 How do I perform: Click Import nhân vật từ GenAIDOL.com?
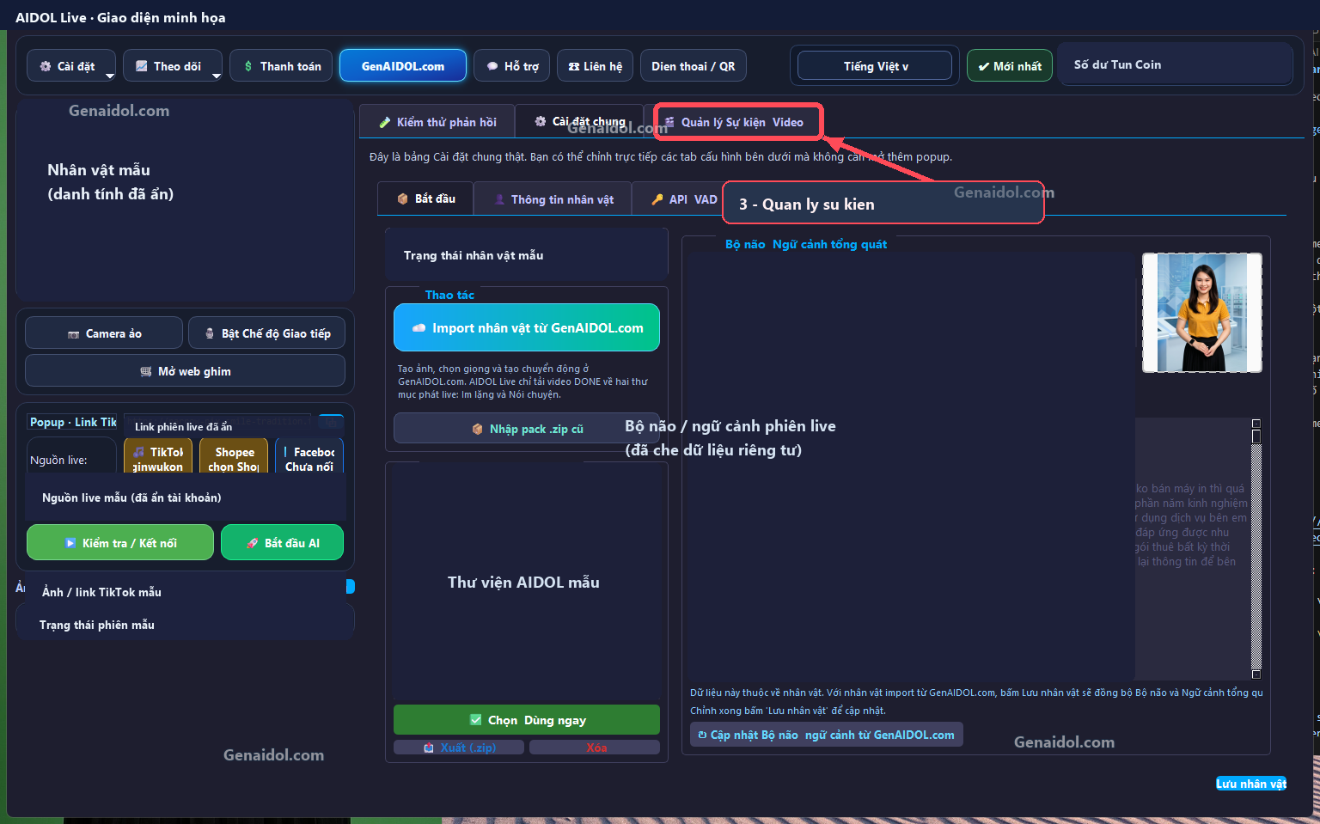click(x=527, y=327)
